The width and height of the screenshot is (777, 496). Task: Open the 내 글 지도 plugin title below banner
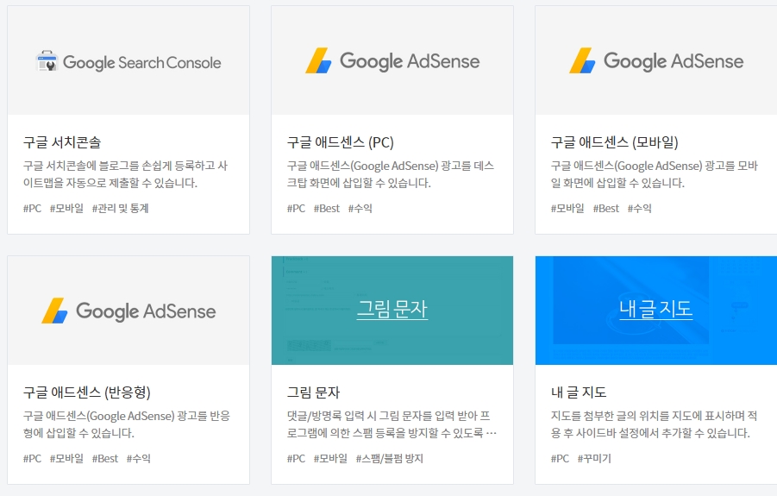[579, 392]
